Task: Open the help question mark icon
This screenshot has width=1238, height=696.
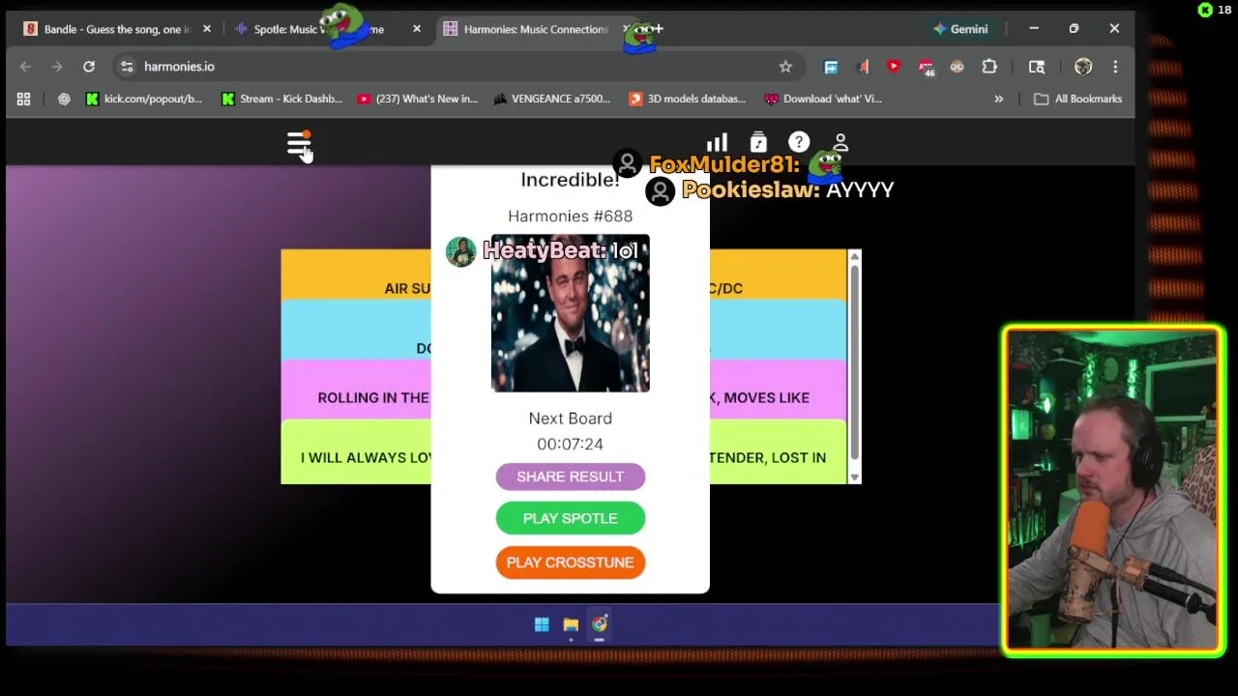Action: pos(799,143)
